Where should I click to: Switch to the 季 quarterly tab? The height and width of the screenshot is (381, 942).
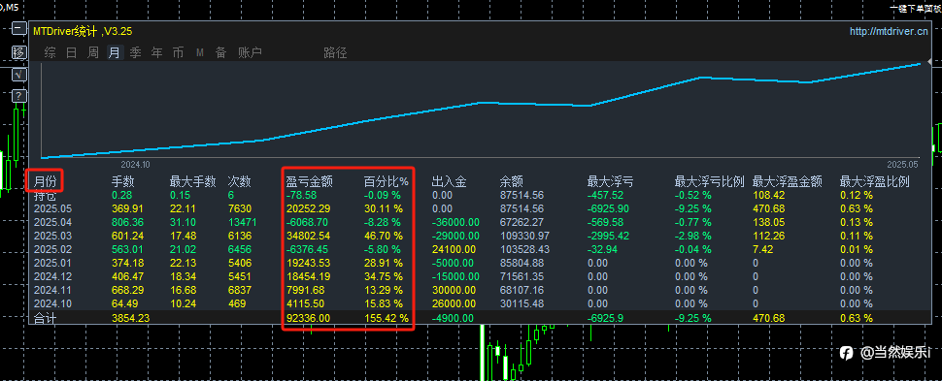[x=136, y=52]
